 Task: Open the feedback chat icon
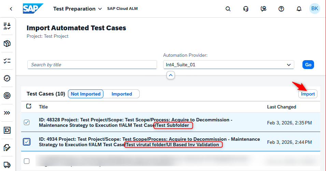tap(264, 9)
